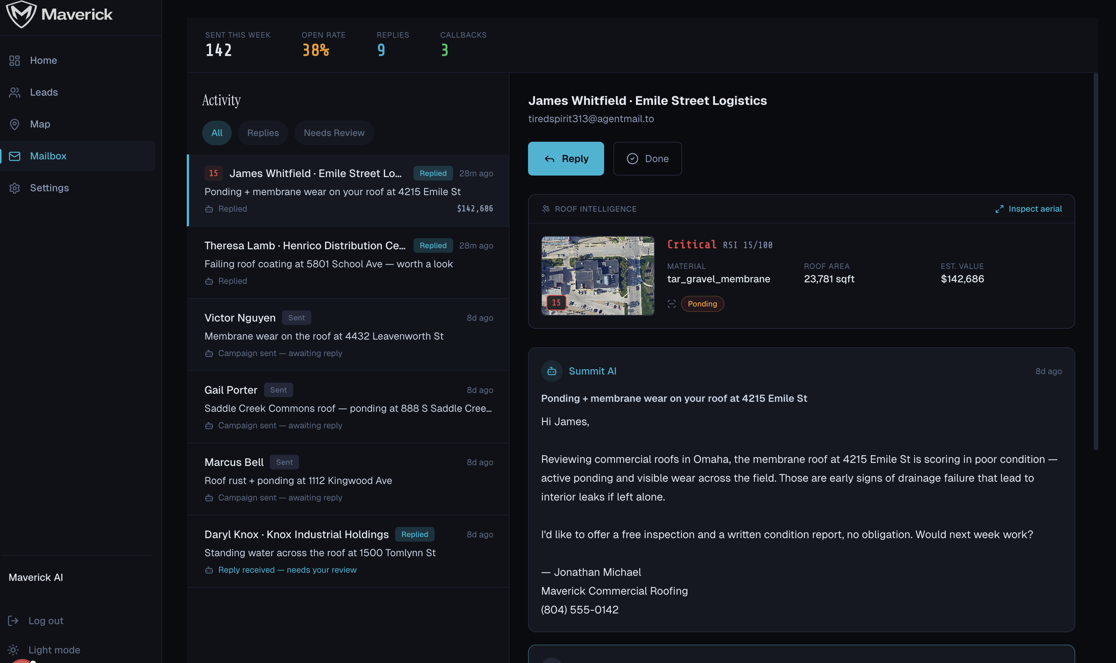Click Maverick AI in the sidebar footer
This screenshot has width=1116, height=663.
(x=36, y=577)
